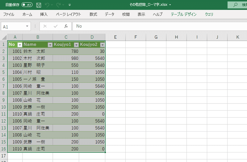The width and height of the screenshot is (247, 162).
Task: Click the table resize handle at bottom-right corner
Action: (105, 152)
